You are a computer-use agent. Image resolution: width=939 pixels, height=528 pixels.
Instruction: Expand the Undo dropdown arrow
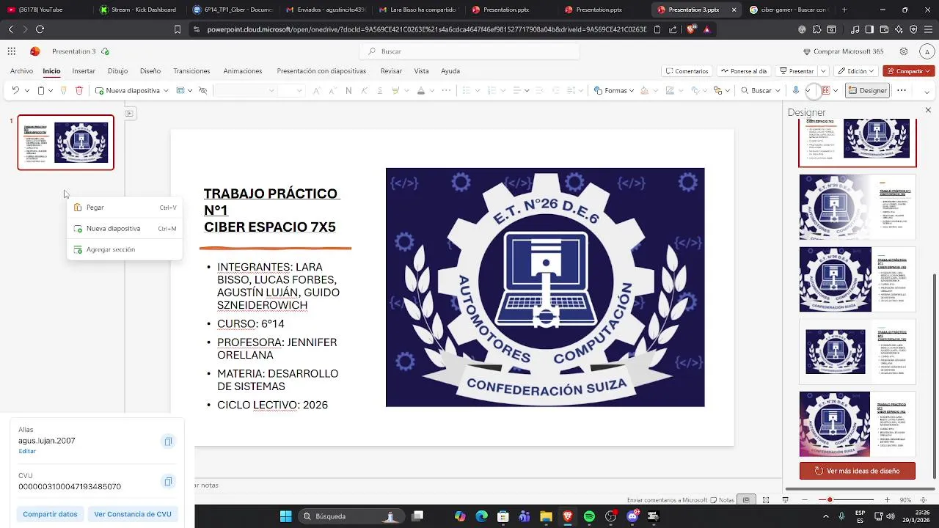tap(27, 91)
